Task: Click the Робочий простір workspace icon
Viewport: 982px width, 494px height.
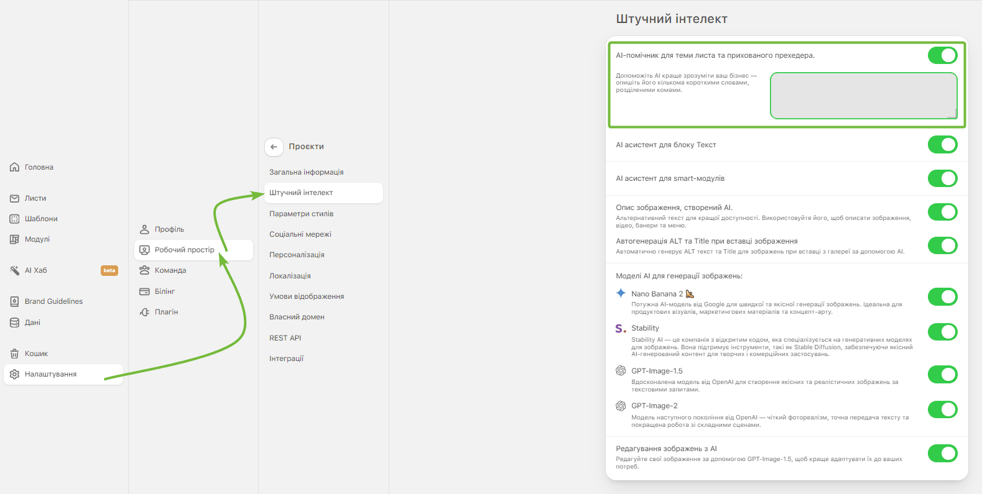Action: (144, 250)
